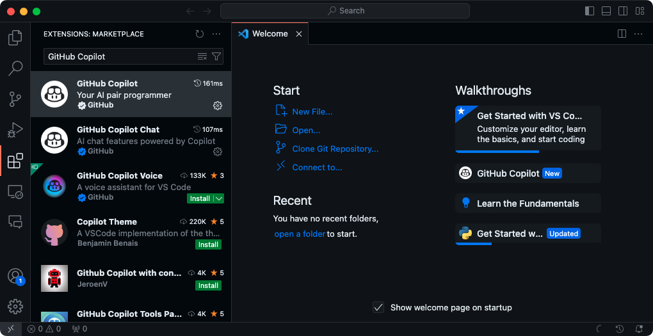Install the Copilot Theme extension
Viewport: 653px width, 336px height.
click(208, 244)
